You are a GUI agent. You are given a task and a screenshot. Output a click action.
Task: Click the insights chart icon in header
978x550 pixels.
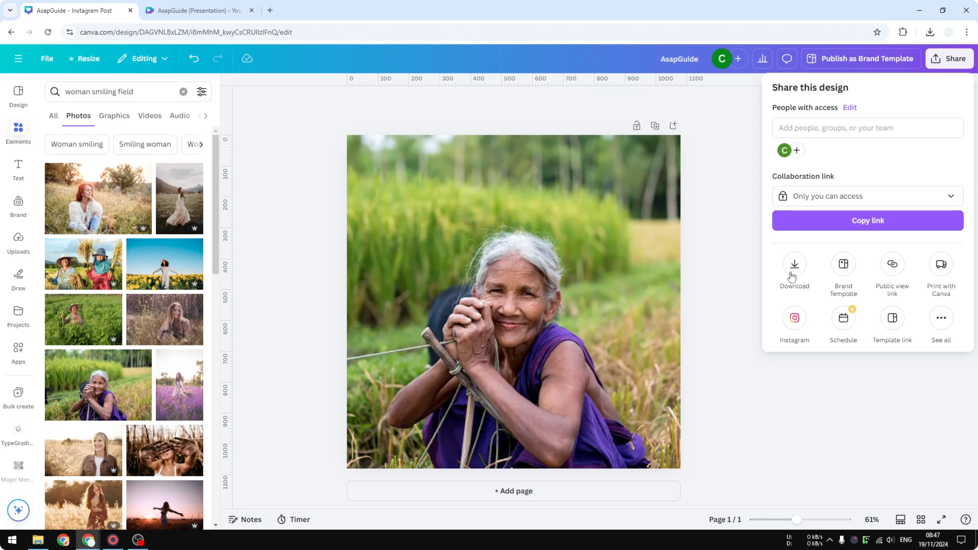(762, 59)
